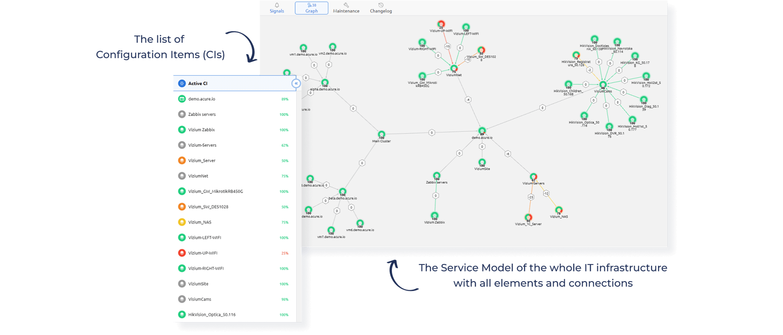This screenshot has width=783, height=335.
Task: Click the red Vizium-UP-WIFI icon in the list
Action: coord(182,253)
